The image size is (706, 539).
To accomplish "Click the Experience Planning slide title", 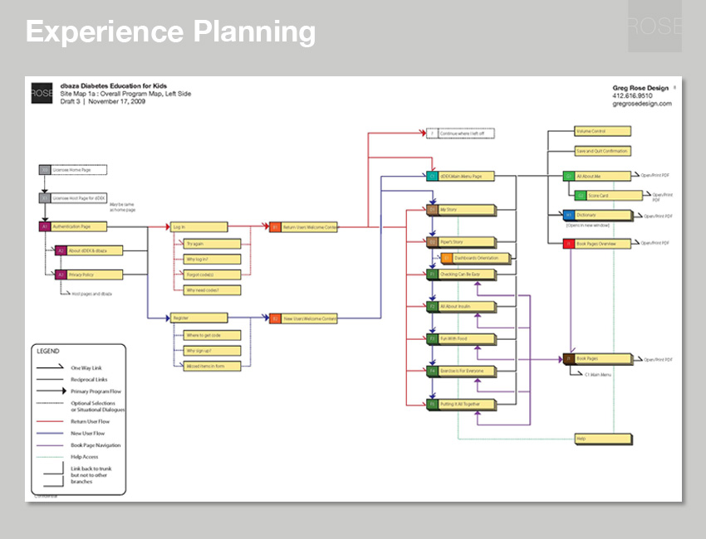I will (x=170, y=32).
